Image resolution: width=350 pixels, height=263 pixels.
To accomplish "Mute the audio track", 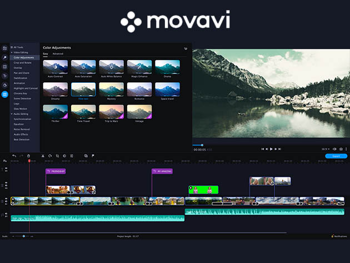I will (6, 214).
